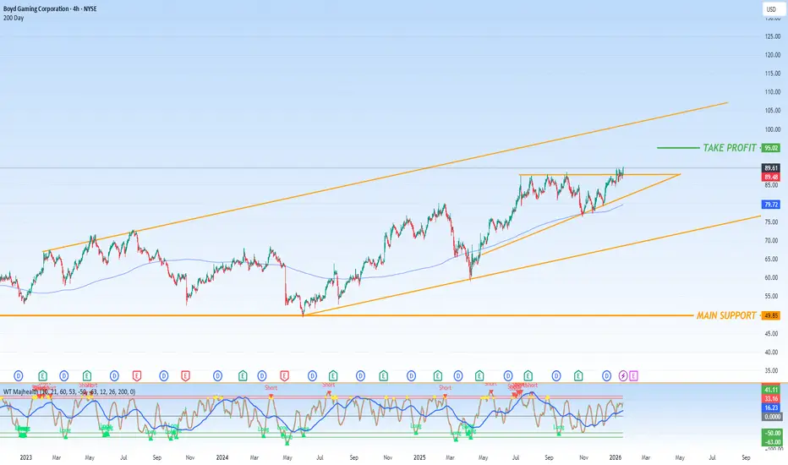Select the December 2024 dividend D marker

pos(412,375)
